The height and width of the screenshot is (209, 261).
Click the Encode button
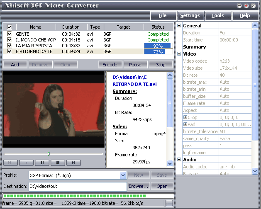point(110,65)
